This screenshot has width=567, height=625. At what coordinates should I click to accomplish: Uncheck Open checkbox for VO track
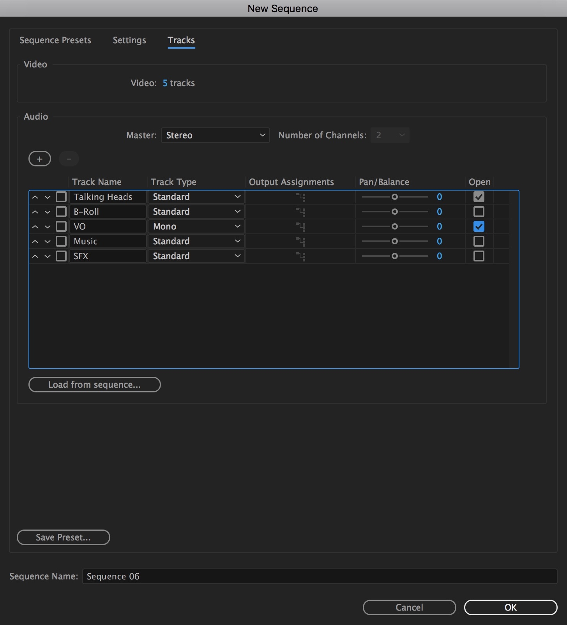click(479, 226)
